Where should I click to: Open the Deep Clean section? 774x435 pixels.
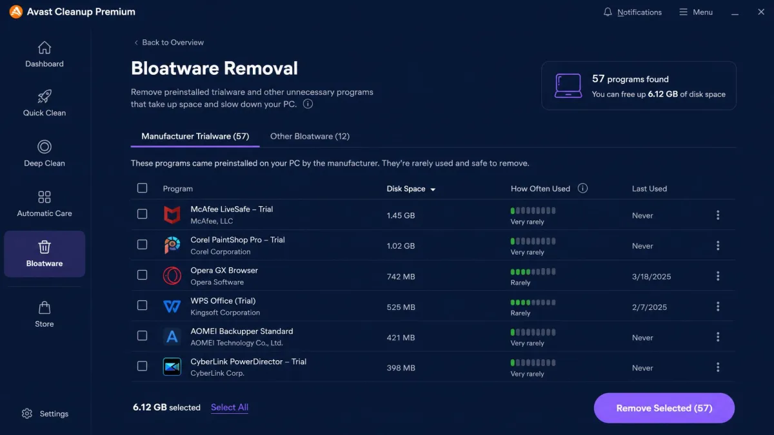[45, 152]
